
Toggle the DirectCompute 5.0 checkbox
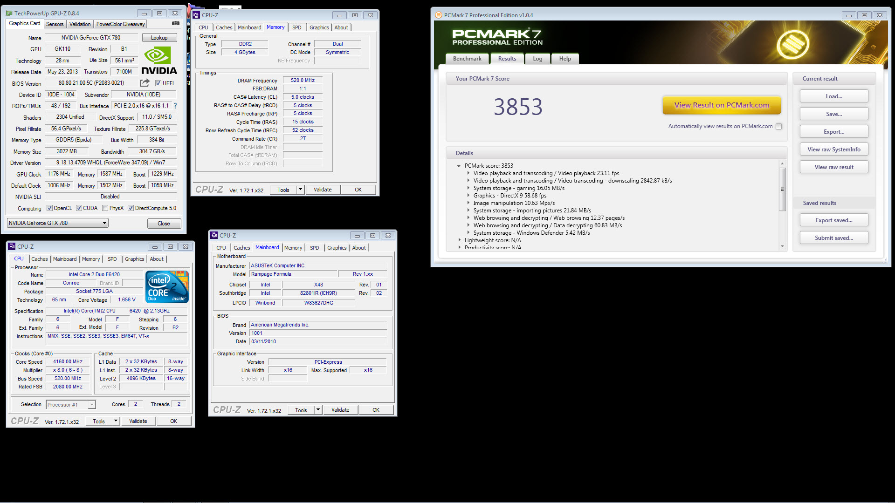[131, 208]
